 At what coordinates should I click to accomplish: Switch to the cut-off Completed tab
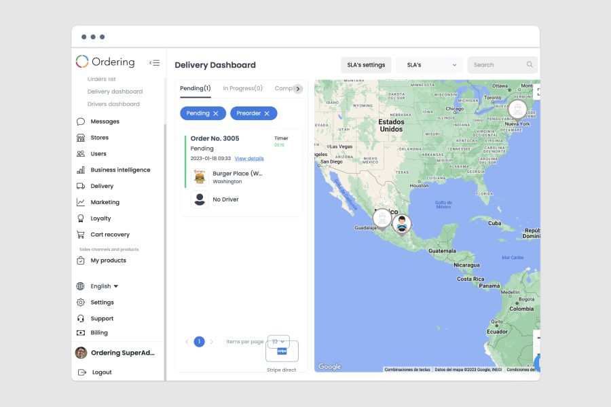point(283,88)
